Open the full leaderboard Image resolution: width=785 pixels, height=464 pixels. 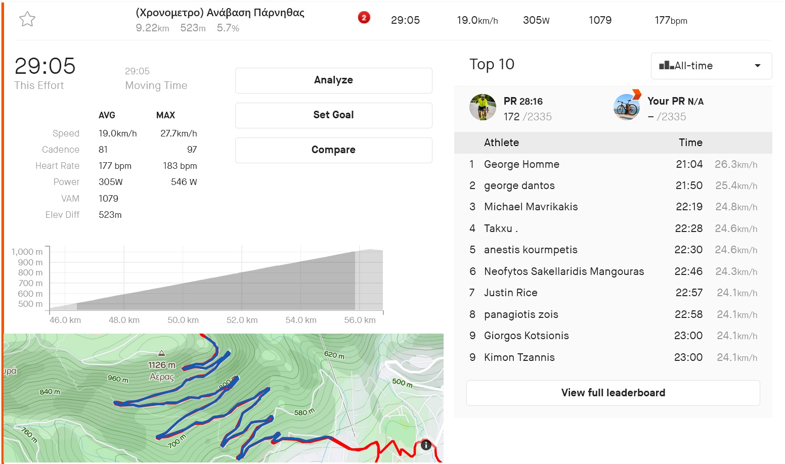pos(613,393)
